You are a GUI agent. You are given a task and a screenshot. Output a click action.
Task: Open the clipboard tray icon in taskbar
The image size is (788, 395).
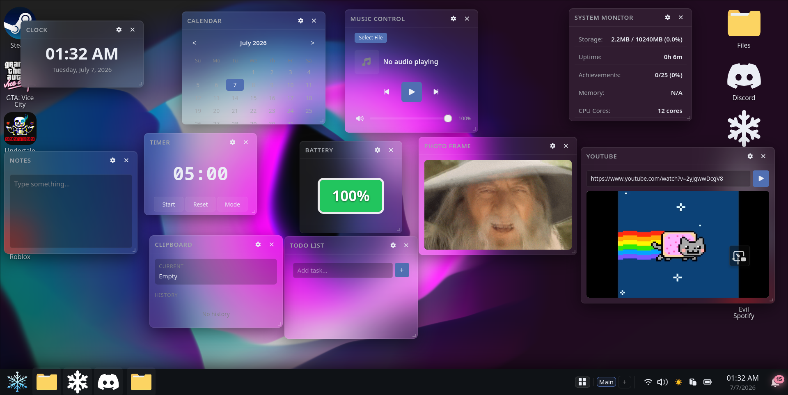[x=693, y=382]
